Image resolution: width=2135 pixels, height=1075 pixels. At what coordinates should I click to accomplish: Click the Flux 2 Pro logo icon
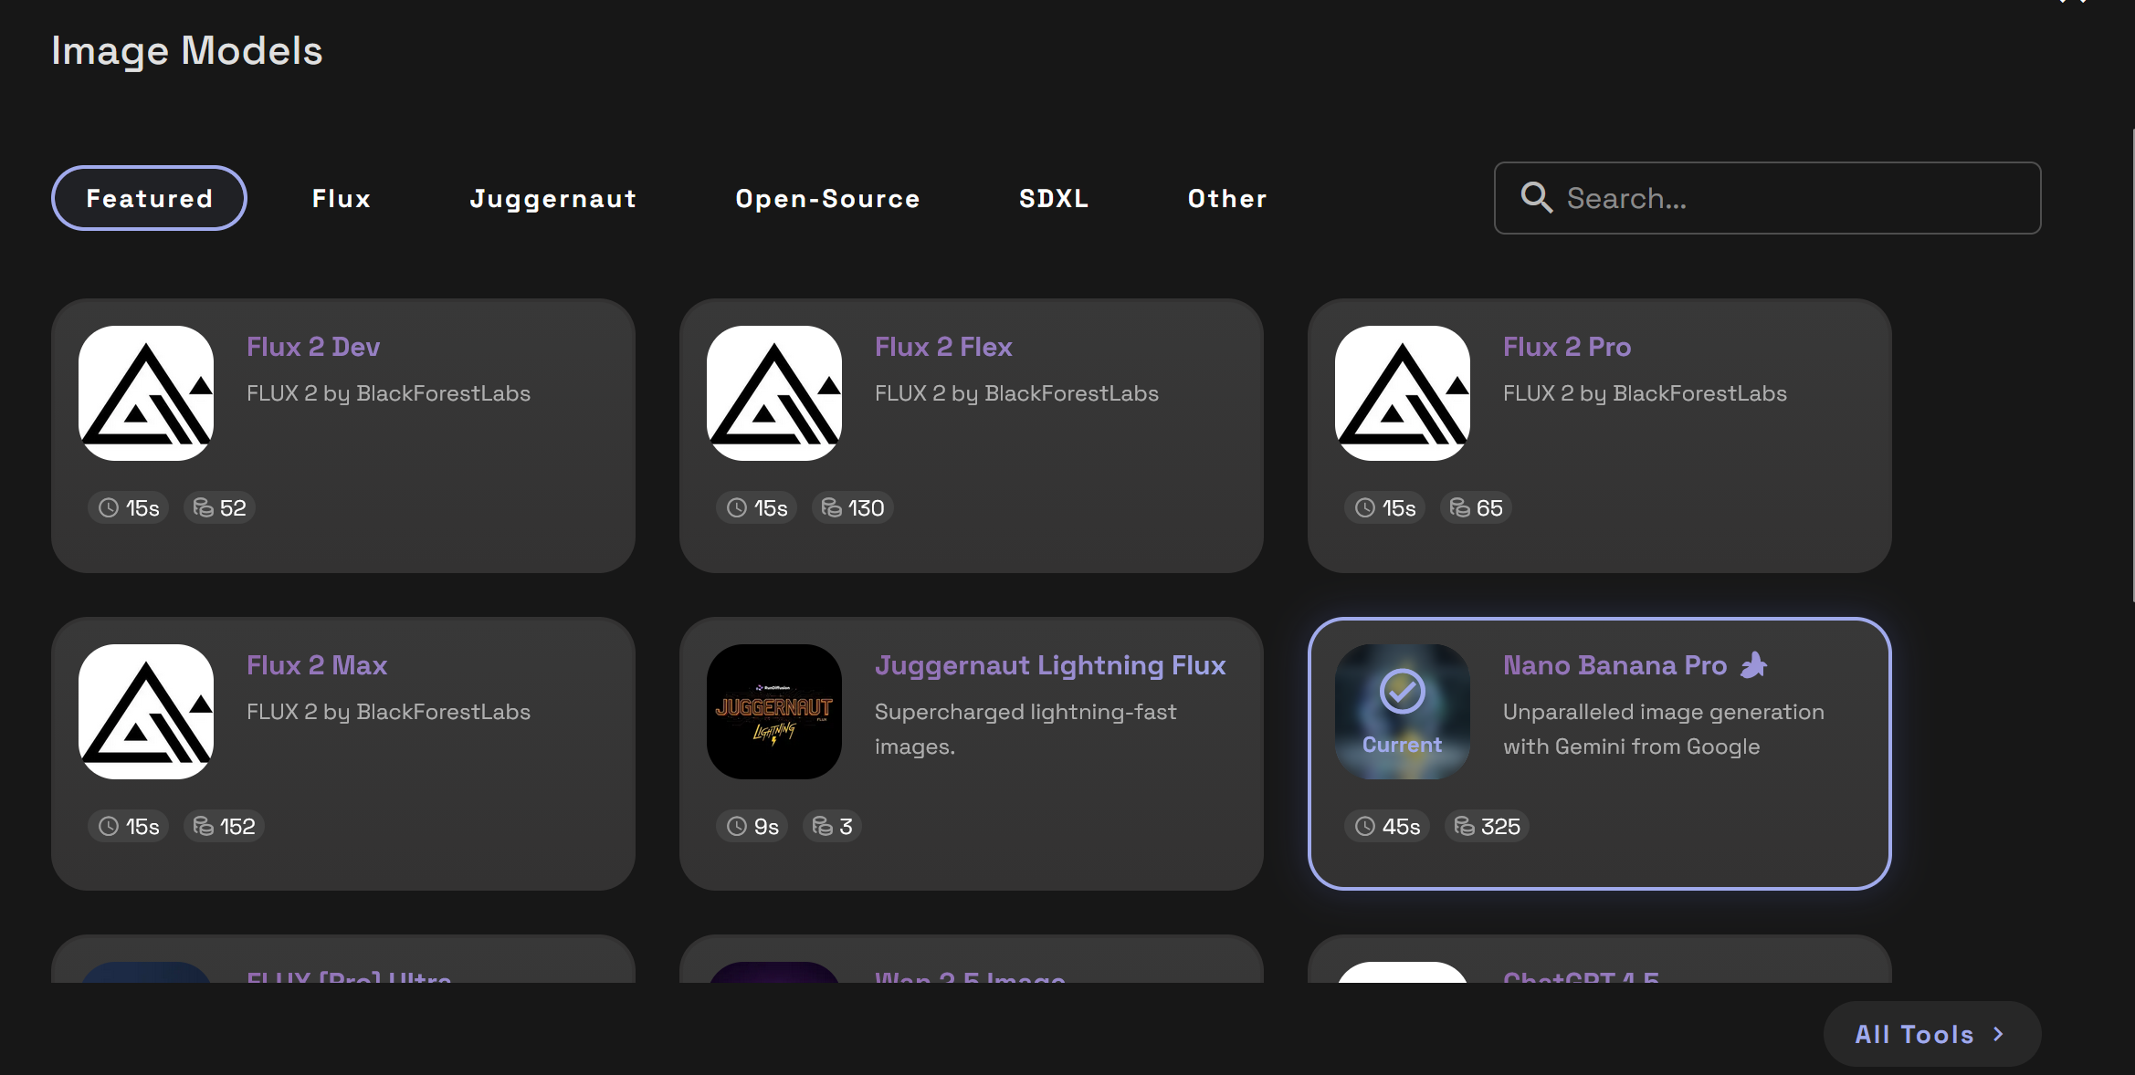click(x=1403, y=393)
